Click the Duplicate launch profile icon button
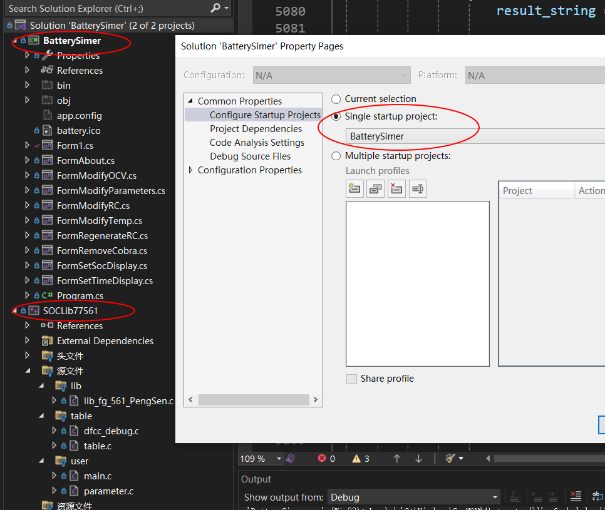The height and width of the screenshot is (510, 605). pos(375,189)
